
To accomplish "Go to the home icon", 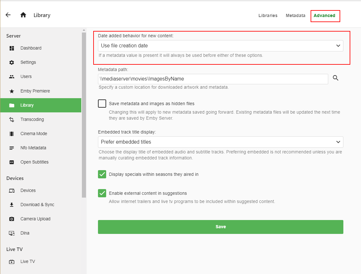I will (23, 15).
